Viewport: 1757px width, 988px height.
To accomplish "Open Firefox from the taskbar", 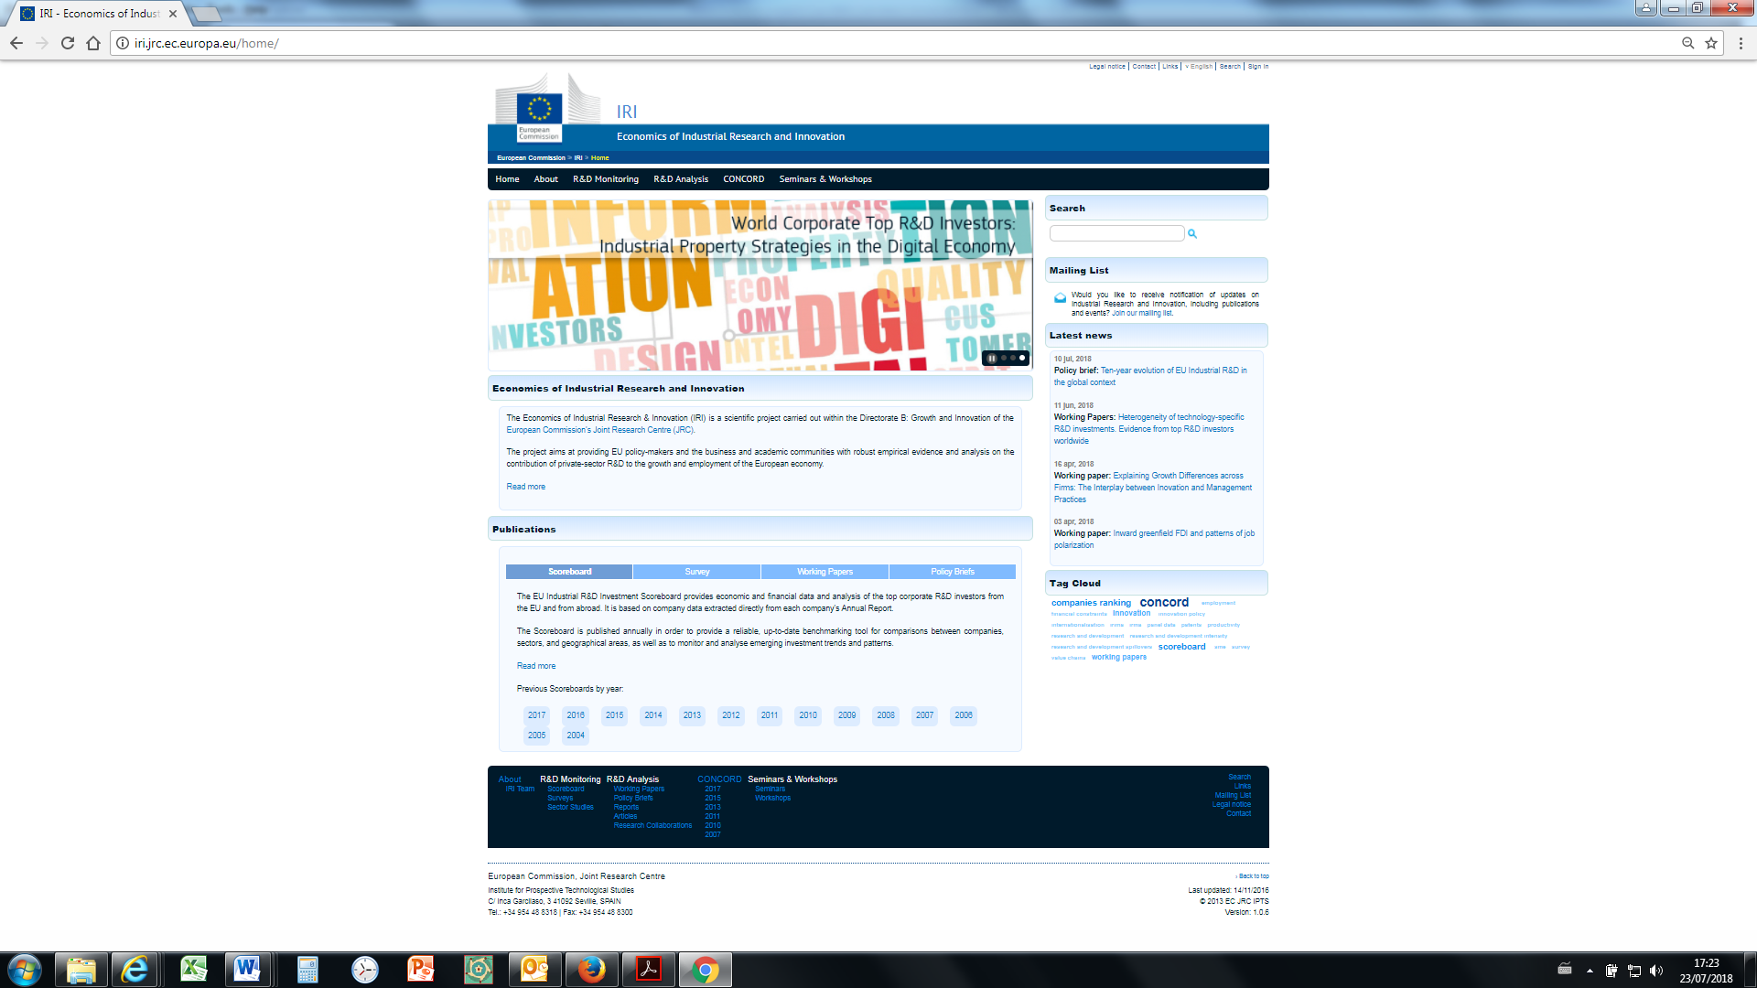I will tap(591, 970).
